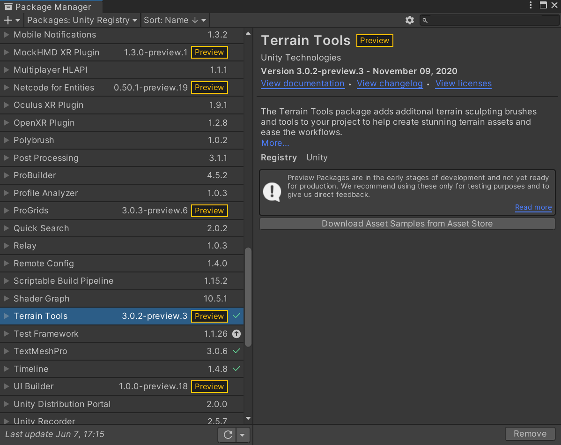Select the TextMeshPro package

point(122,351)
